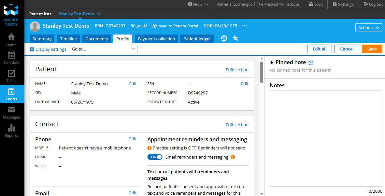Click PRN: DS749297 in header
The height and width of the screenshot is (196, 385).
point(110,26)
